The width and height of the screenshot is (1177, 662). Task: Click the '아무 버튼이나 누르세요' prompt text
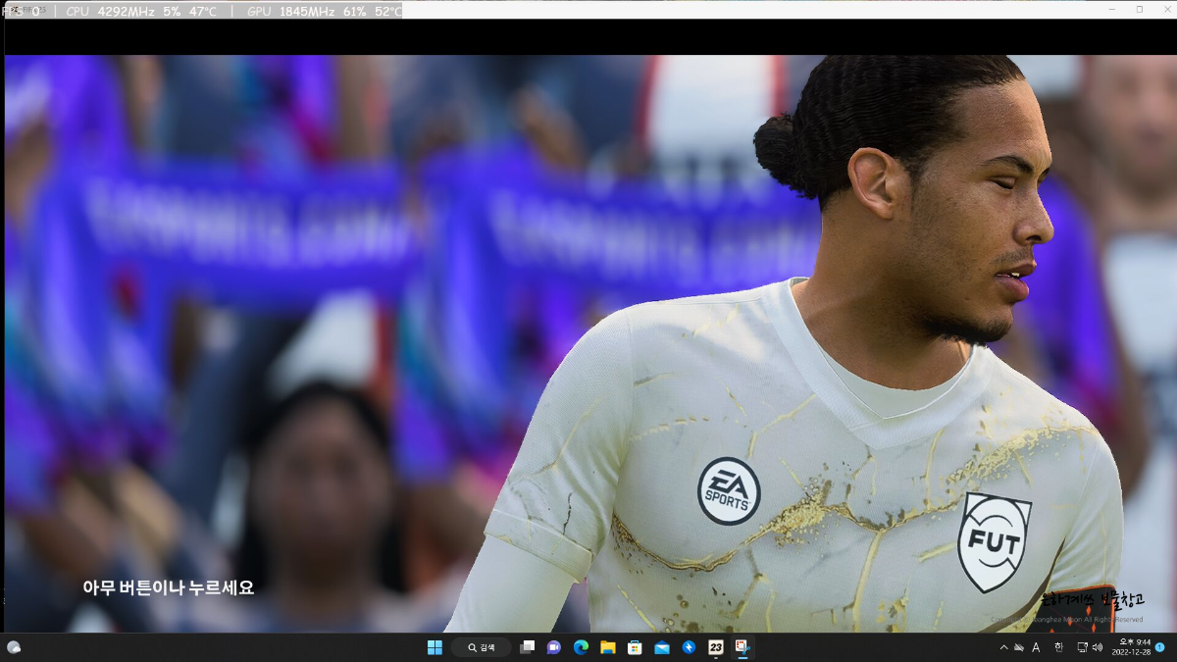coord(169,587)
